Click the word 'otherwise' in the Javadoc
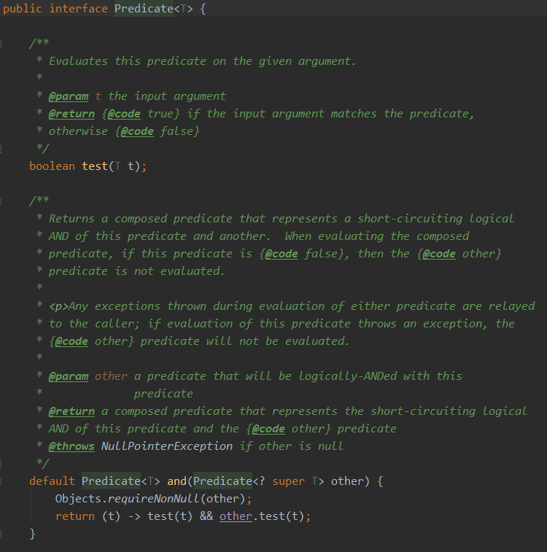Screen dimensions: 547x552 pyautogui.click(x=78, y=131)
